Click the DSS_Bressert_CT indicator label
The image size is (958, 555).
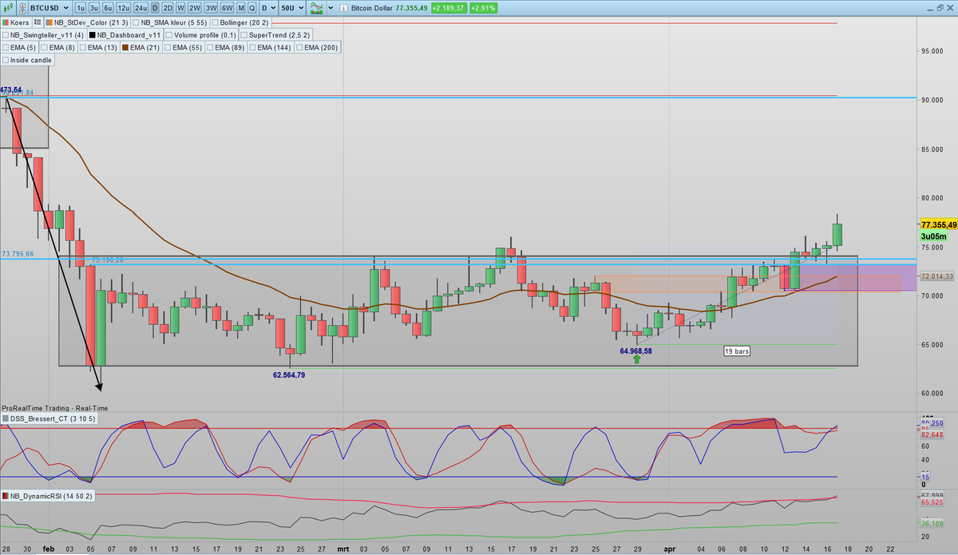(x=49, y=418)
